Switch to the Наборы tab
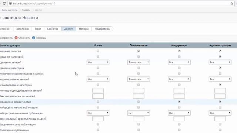Screen dimensions: 237x133 pos(84,29)
